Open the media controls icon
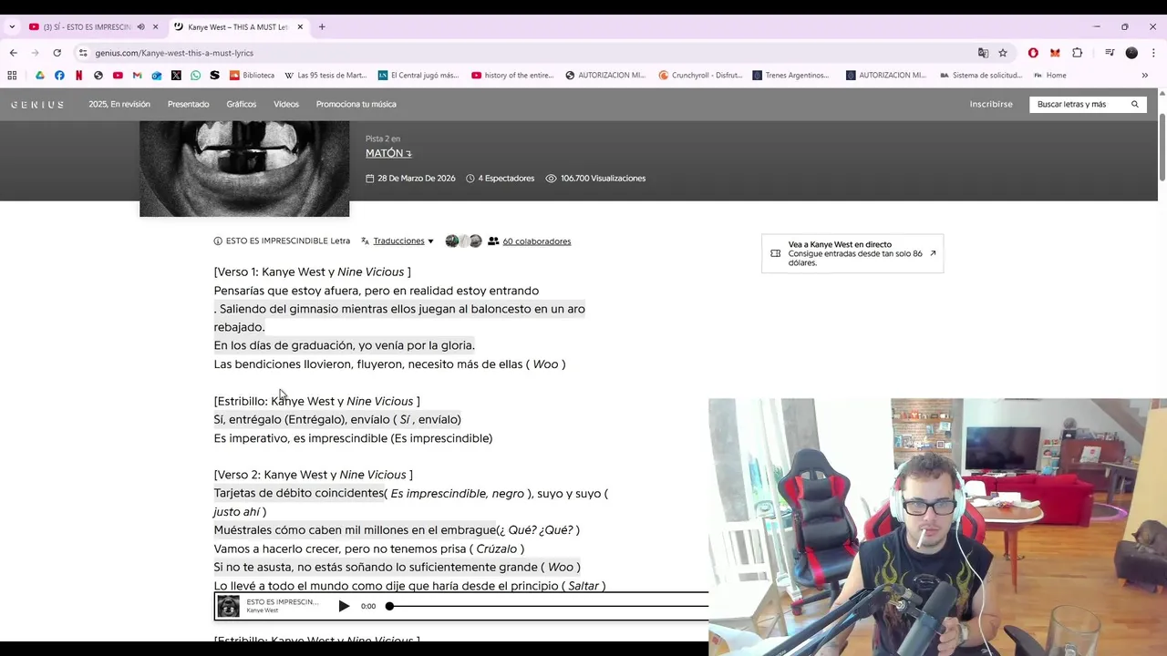This screenshot has height=656, width=1167. click(x=1110, y=53)
